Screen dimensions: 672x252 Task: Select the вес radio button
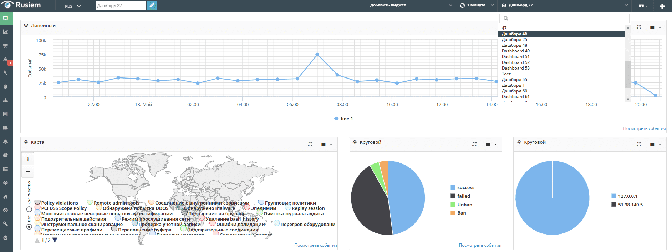[x=29, y=227]
